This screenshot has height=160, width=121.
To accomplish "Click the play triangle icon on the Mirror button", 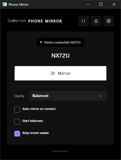I will (53, 73).
